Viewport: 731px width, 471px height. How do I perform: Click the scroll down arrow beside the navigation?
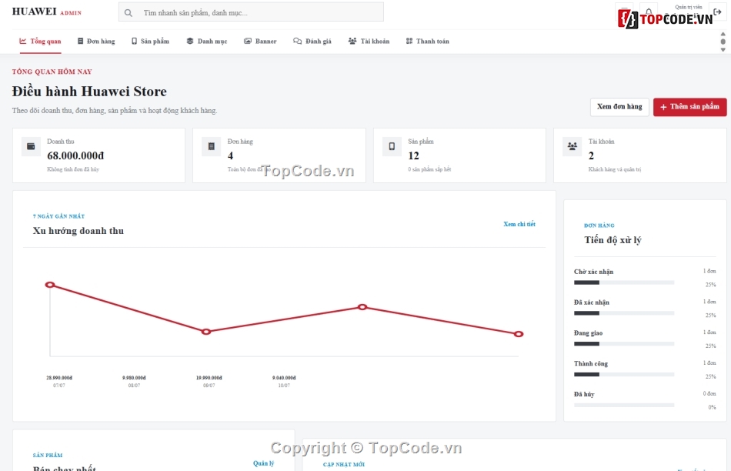pyautogui.click(x=723, y=49)
